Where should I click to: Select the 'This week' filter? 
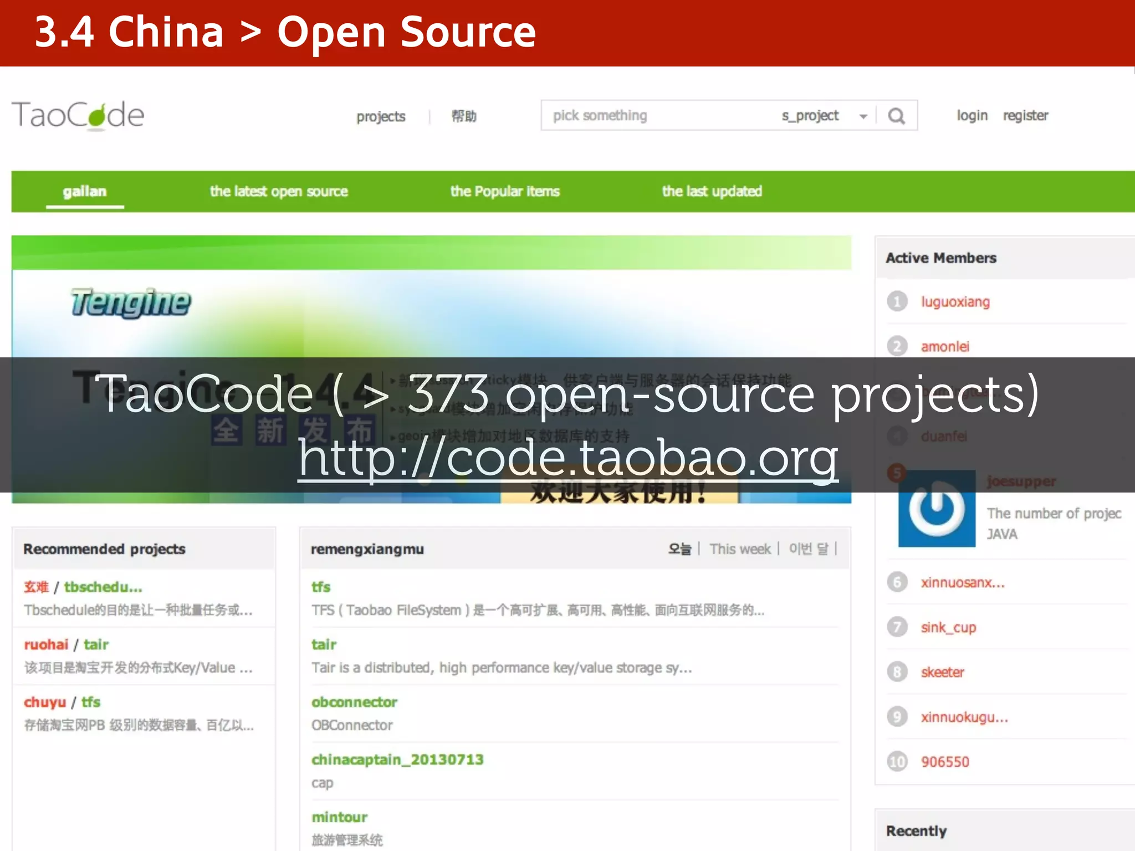(x=740, y=549)
